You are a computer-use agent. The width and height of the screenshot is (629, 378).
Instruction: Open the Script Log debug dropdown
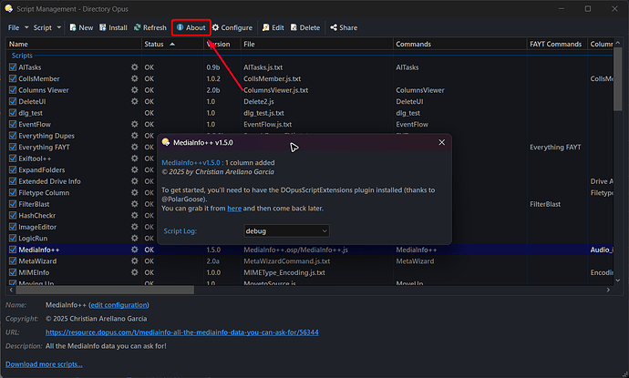click(285, 231)
